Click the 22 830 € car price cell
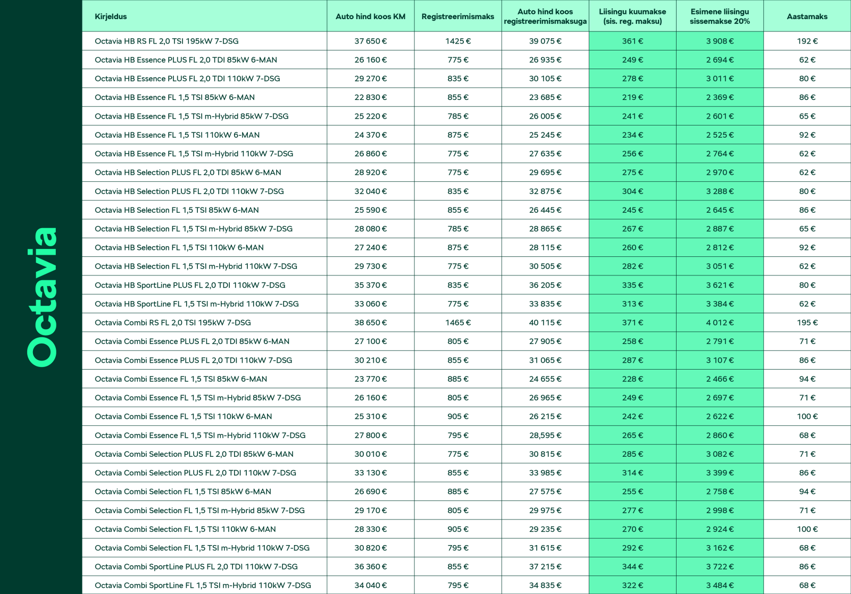The image size is (851, 594). pyautogui.click(x=370, y=97)
